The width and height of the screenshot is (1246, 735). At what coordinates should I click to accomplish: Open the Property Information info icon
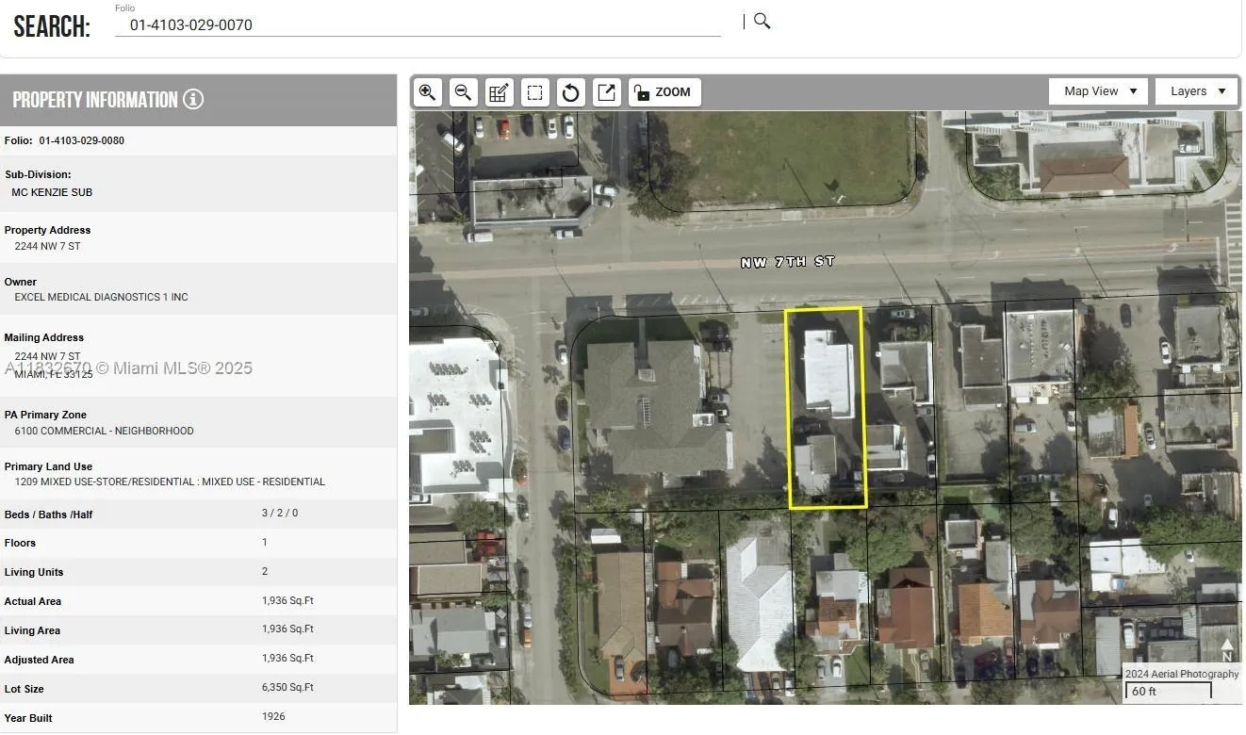(x=193, y=98)
